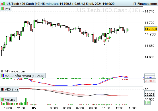The height and width of the screenshot is (111, 158).
Task: Click the 14 700 price axis label
Action: [x=150, y=34]
